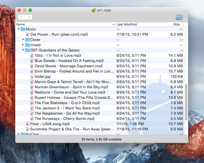Select 'Norman Greenbaum - Spirit in the Sky.mp3'

coord(71,87)
